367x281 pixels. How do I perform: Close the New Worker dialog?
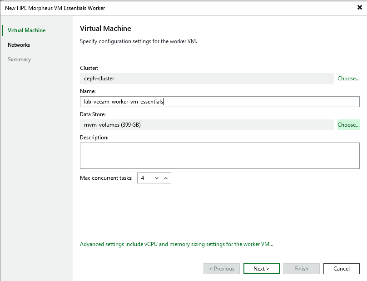click(360, 7)
